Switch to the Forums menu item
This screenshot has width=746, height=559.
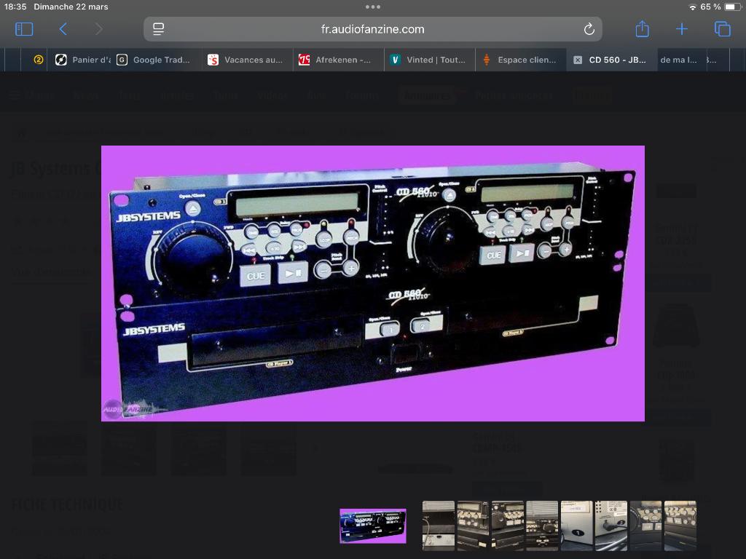pyautogui.click(x=362, y=95)
